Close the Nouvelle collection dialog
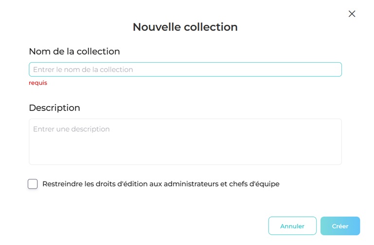The image size is (374, 245). [x=352, y=14]
